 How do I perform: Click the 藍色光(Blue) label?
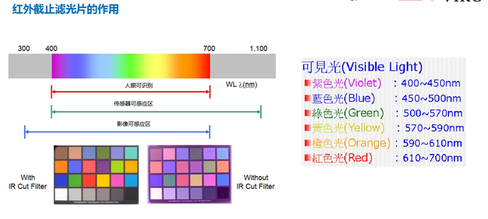point(344,98)
